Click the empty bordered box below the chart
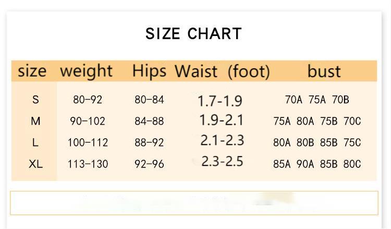 pos(194,203)
